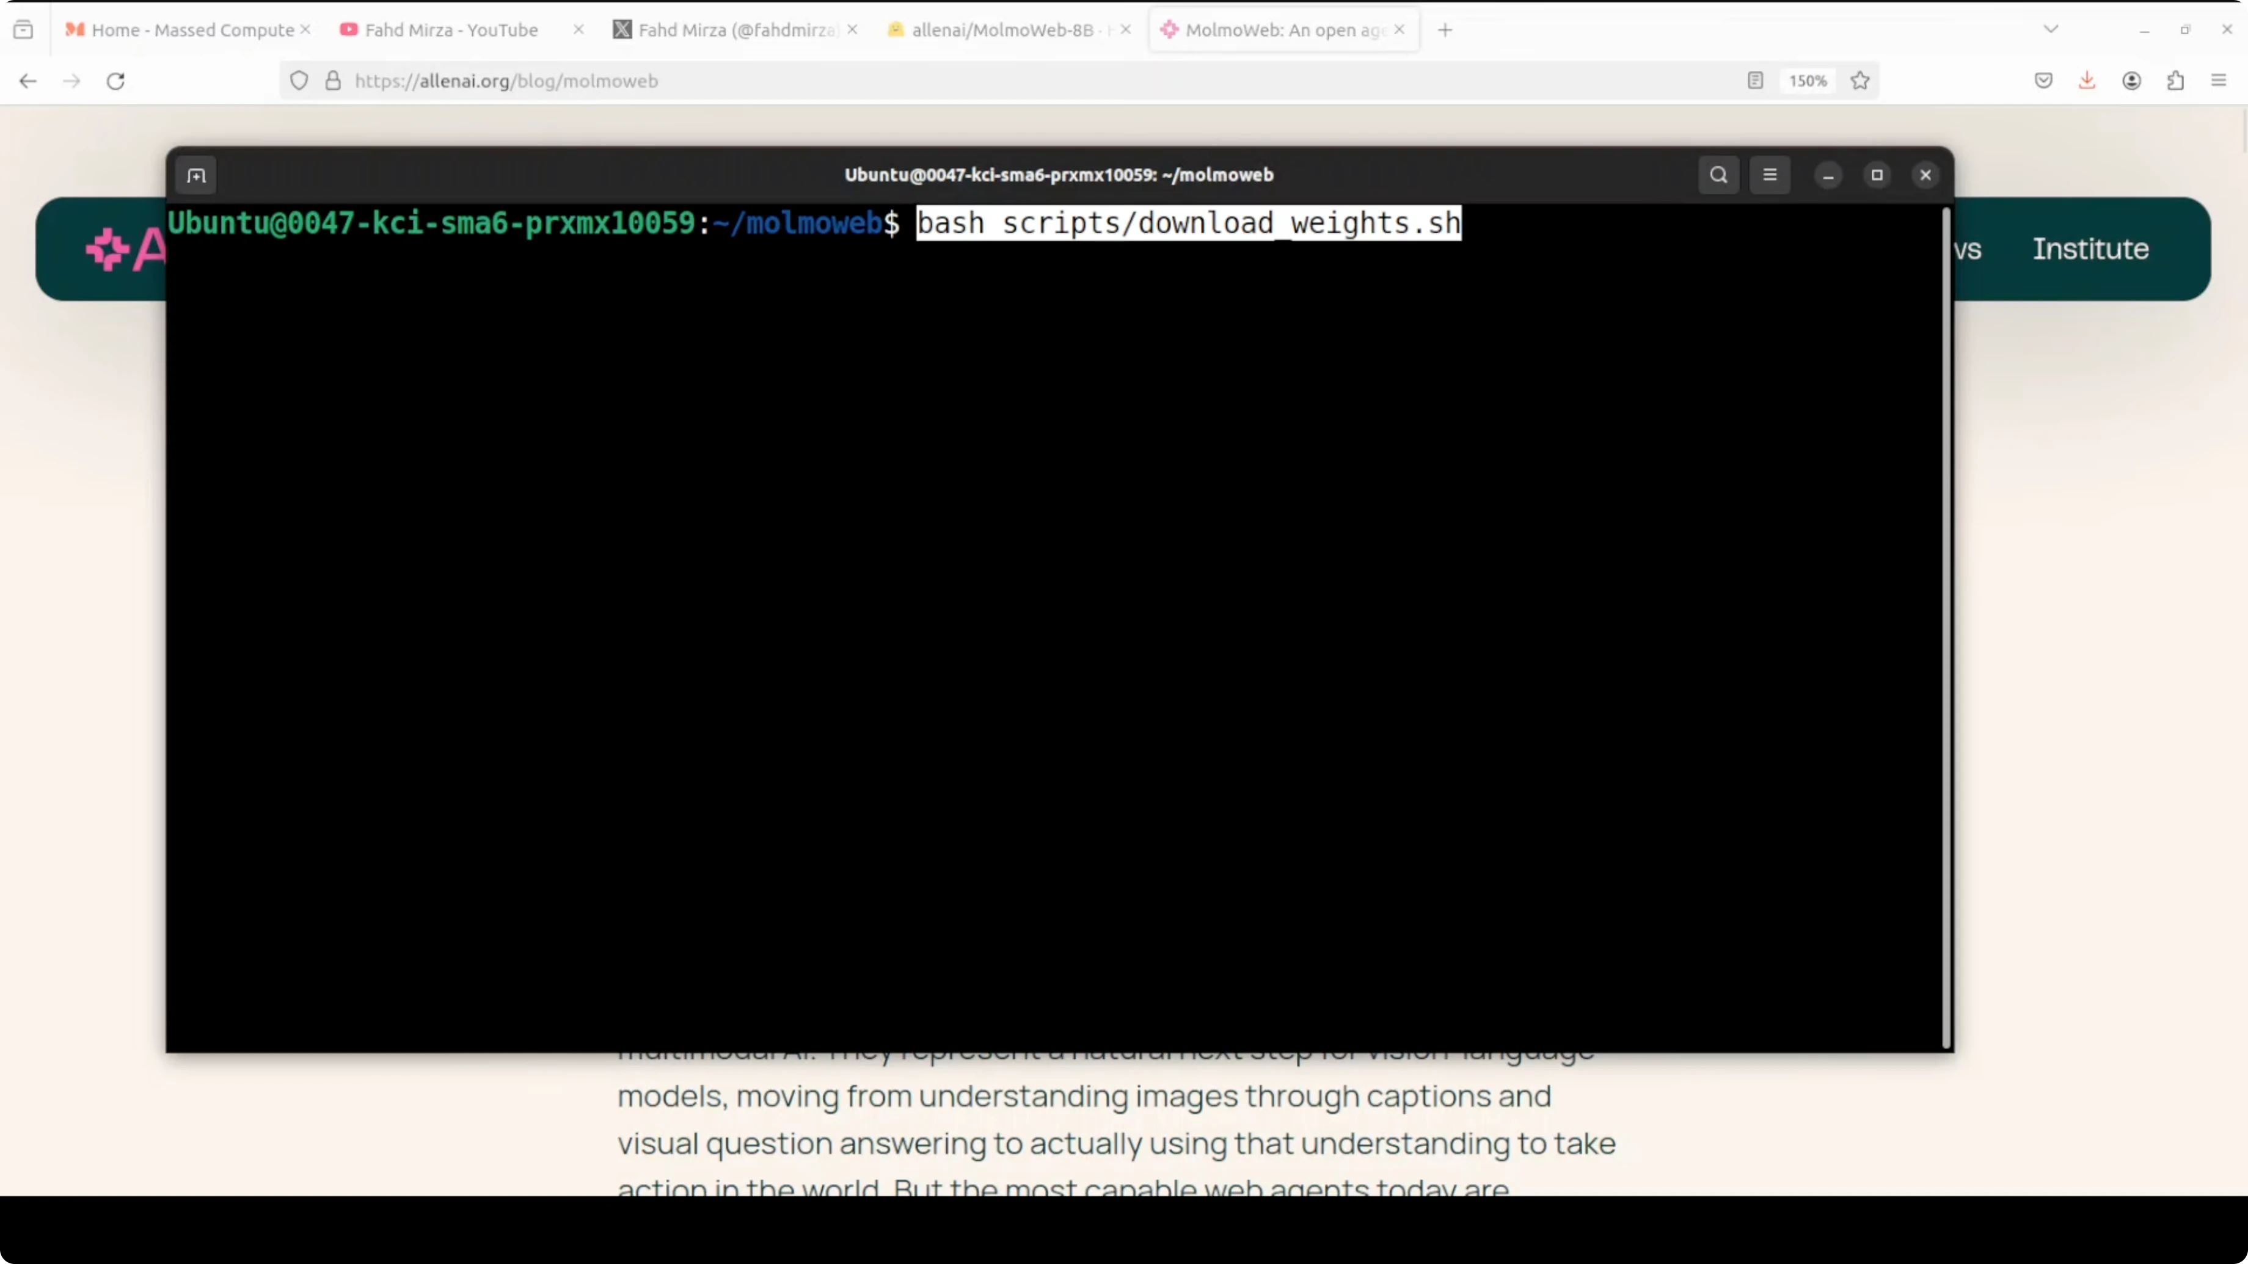Screen dimensions: 2248x1264
Task: Switch to allenai/MolmoWeb-8B tab
Action: [x=1002, y=30]
